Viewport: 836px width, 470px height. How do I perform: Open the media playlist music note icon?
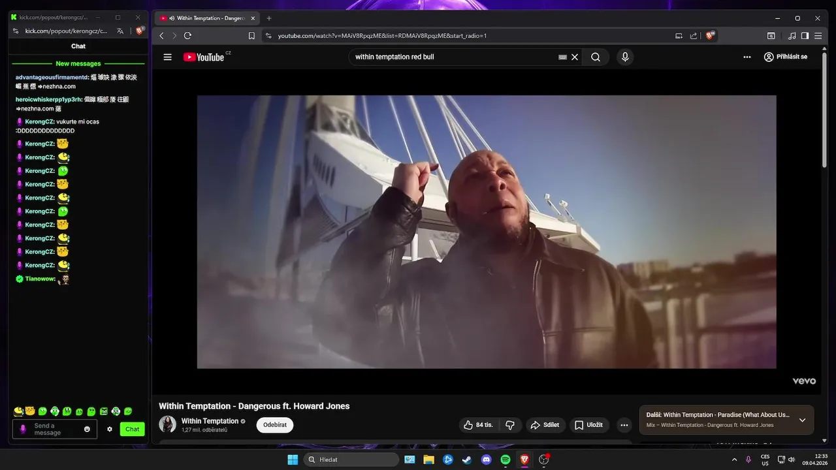point(792,36)
